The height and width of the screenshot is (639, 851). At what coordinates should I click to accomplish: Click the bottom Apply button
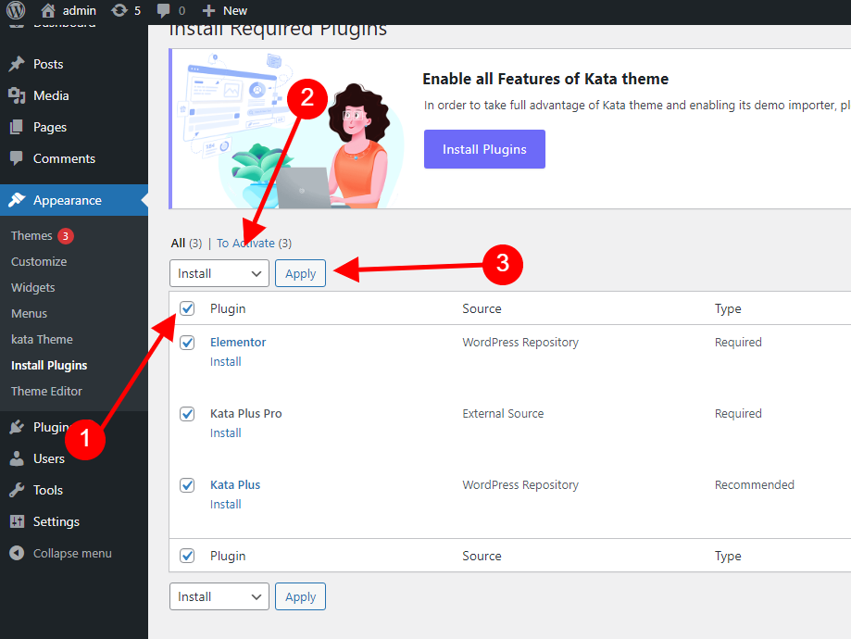(301, 596)
